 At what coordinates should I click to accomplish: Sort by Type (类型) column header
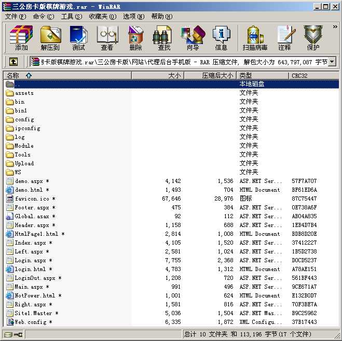point(263,76)
